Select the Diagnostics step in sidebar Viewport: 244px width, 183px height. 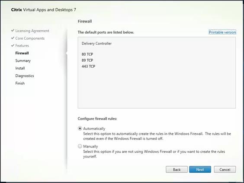point(25,76)
